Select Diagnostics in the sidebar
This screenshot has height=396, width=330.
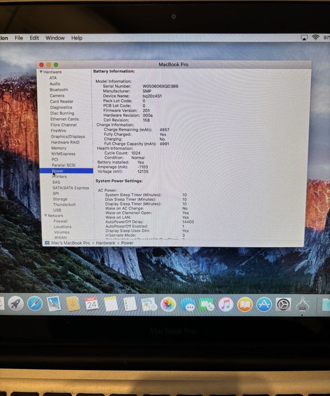[61, 107]
